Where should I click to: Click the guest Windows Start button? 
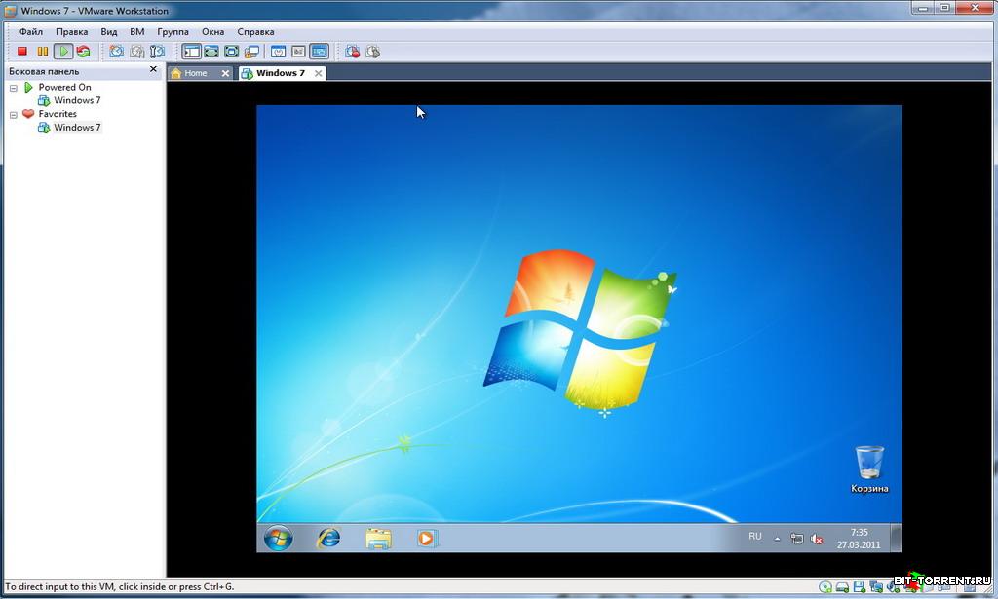pyautogui.click(x=278, y=538)
